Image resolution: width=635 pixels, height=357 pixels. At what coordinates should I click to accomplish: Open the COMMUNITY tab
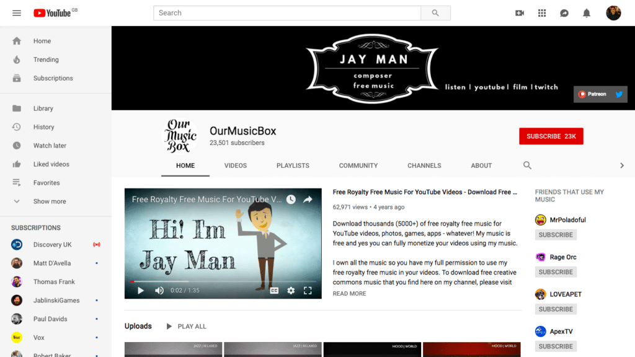[x=358, y=166]
